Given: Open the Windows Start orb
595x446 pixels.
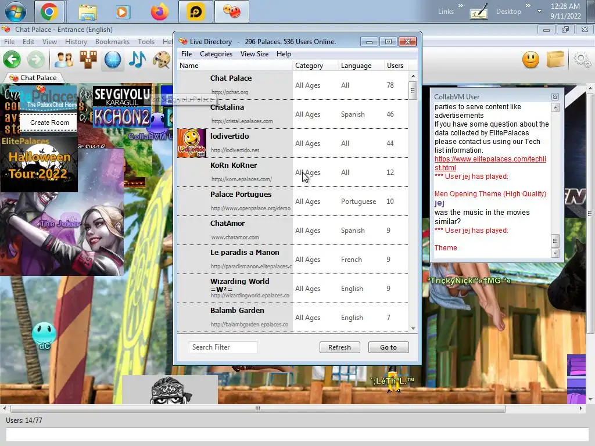Looking at the screenshot, I should pyautogui.click(x=16, y=12).
